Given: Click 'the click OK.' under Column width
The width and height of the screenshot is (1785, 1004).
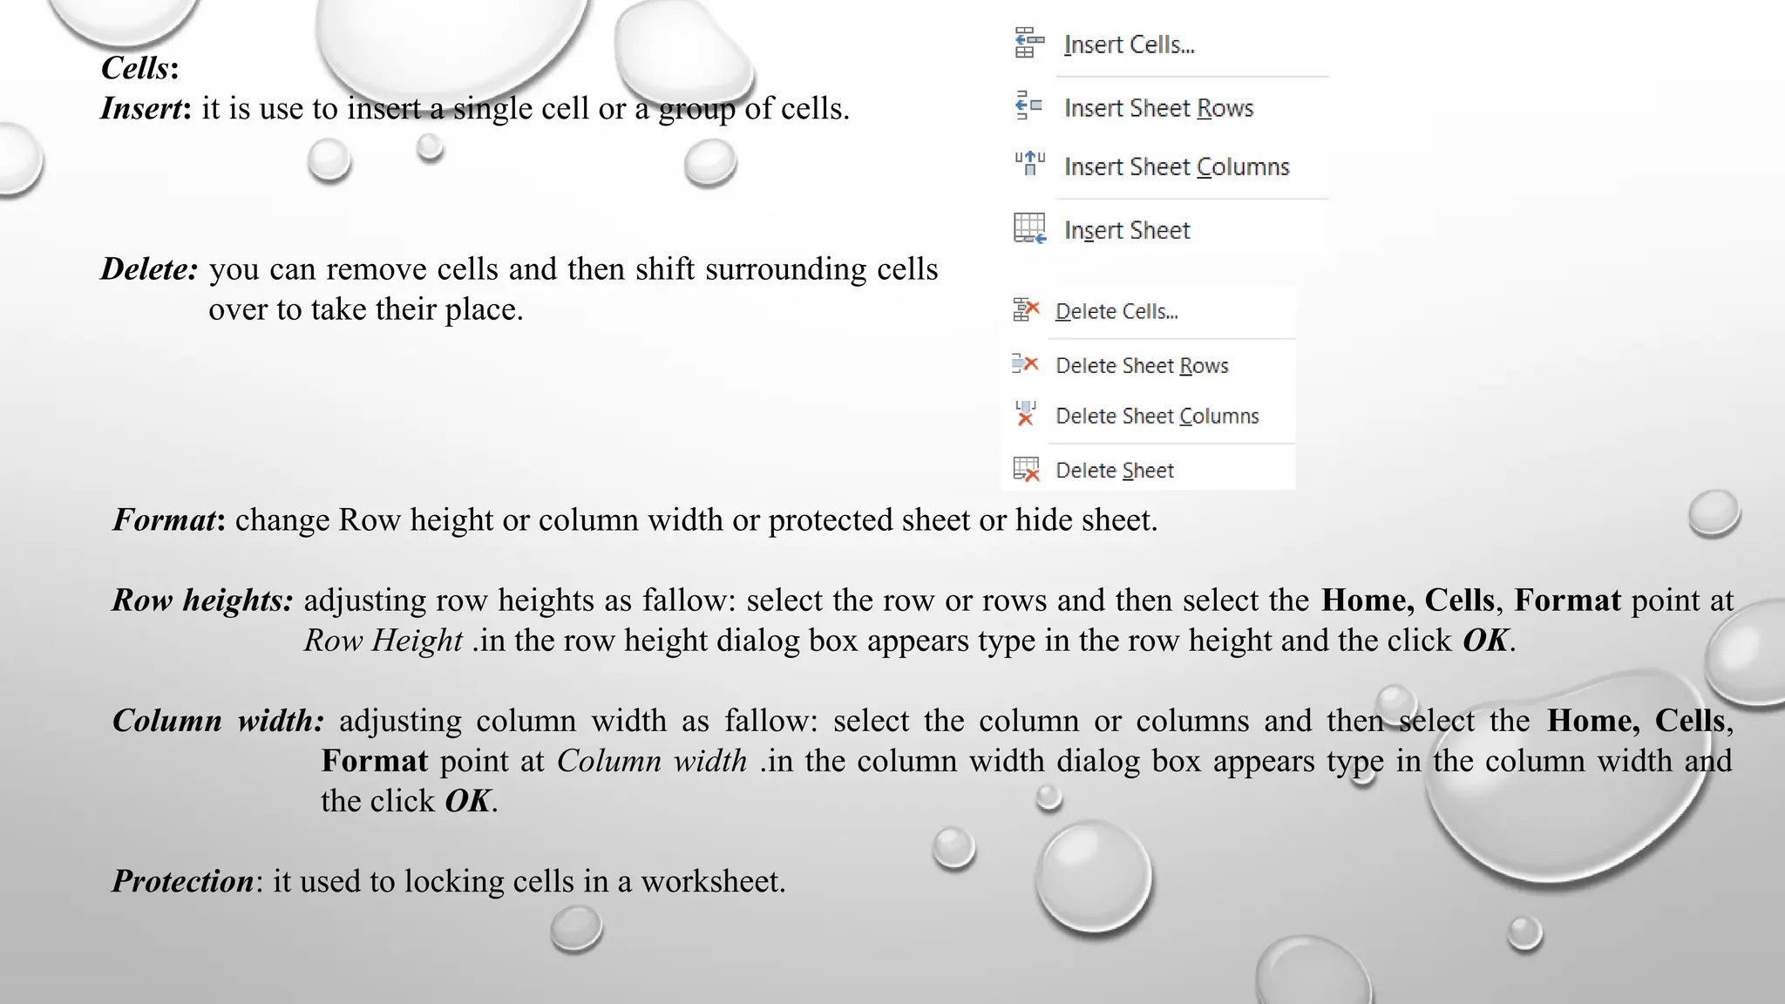Looking at the screenshot, I should click(x=410, y=800).
